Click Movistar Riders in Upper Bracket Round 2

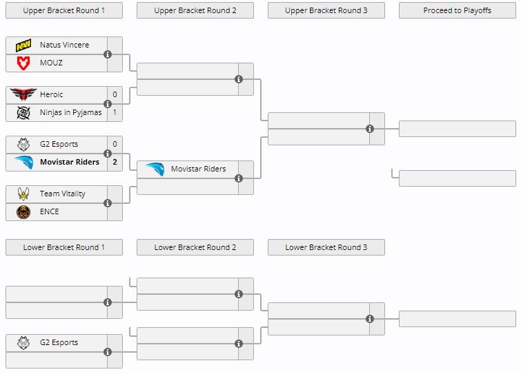point(198,169)
